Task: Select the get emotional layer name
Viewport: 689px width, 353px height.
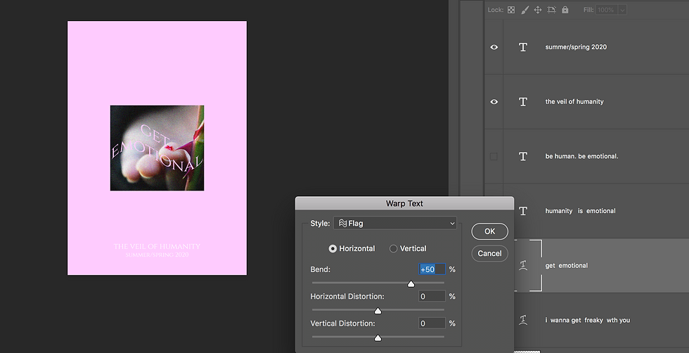Action: click(x=567, y=266)
